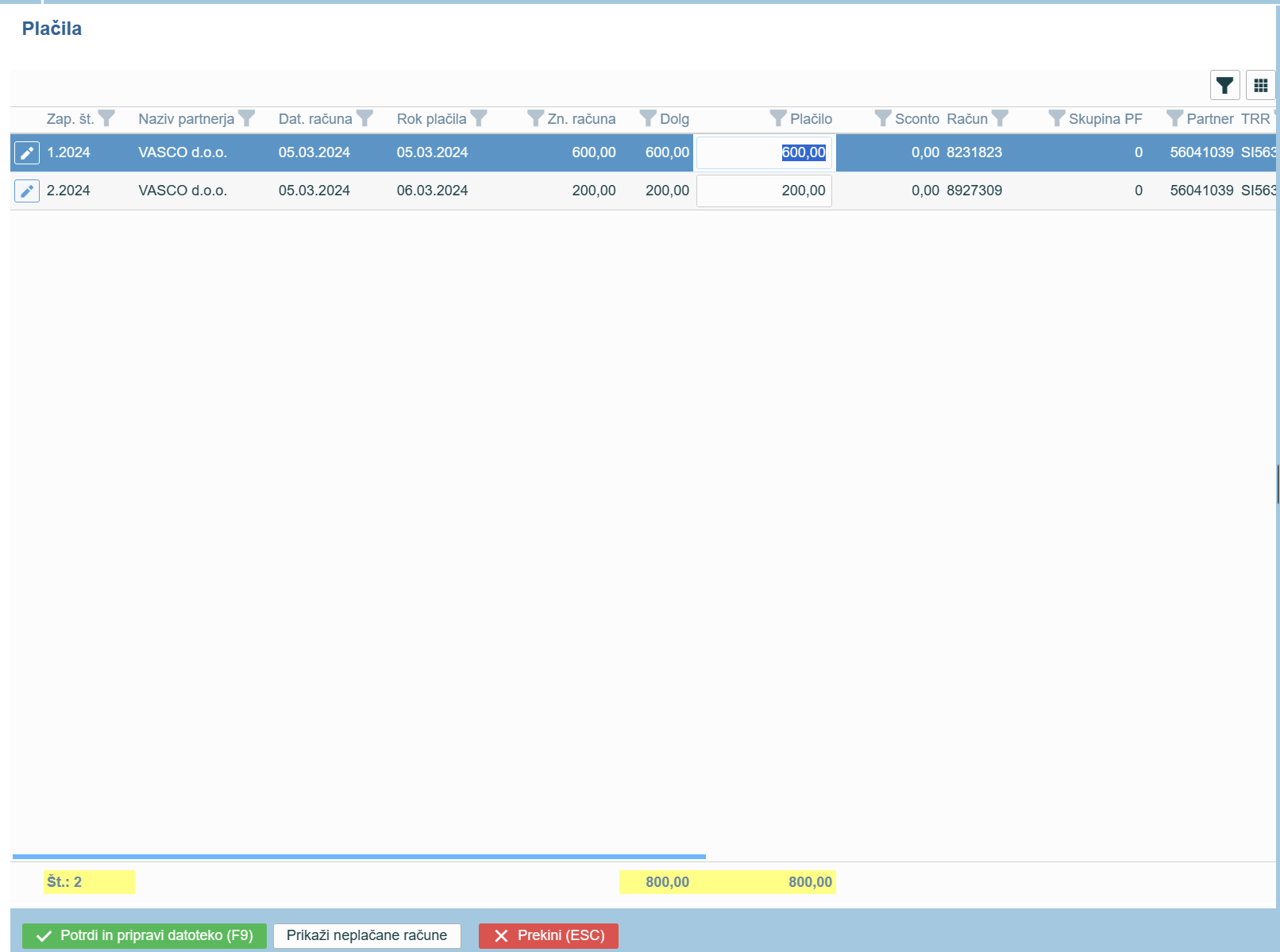Filter the Plačilo column
Viewport: 1280px width, 952px height.
coord(778,118)
